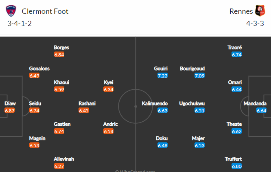271x172 pixels.
Task: Click player name Gonalons
Action: (x=39, y=69)
